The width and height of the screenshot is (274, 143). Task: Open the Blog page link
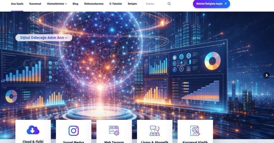tap(75, 4)
